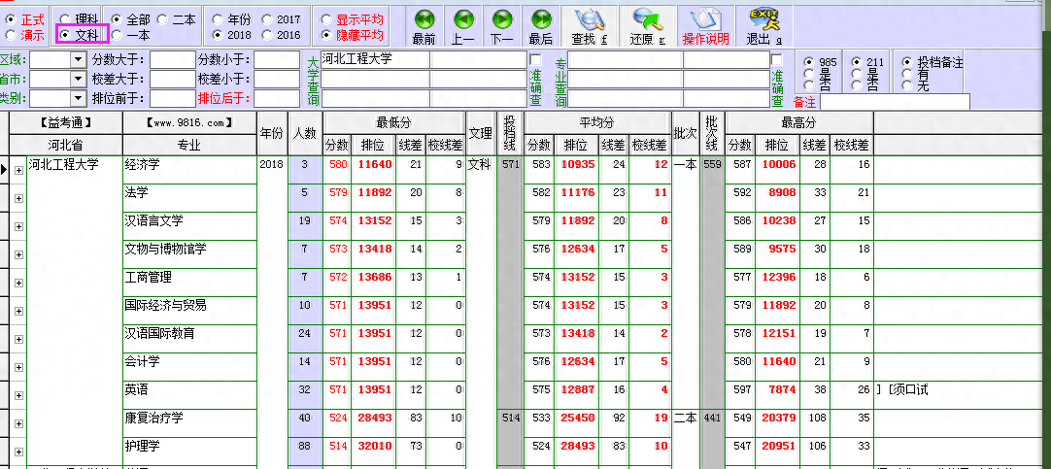Click the 分数大于 input field

[x=172, y=60]
